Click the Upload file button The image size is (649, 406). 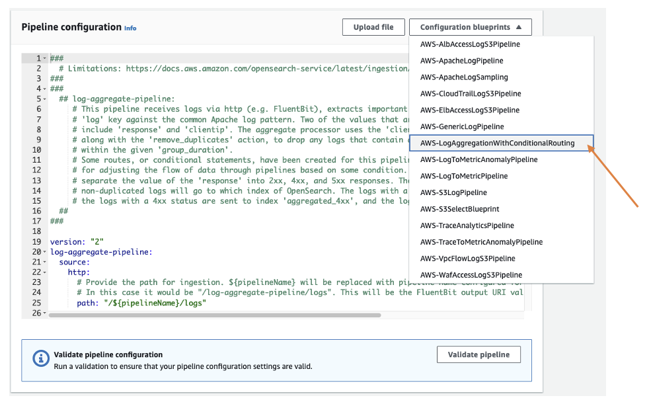pyautogui.click(x=373, y=27)
